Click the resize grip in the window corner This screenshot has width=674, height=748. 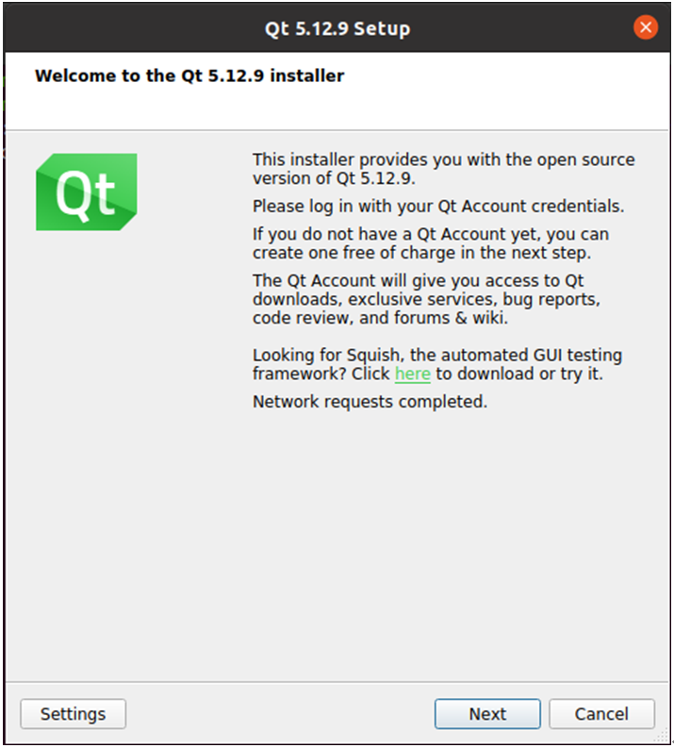[662, 736]
